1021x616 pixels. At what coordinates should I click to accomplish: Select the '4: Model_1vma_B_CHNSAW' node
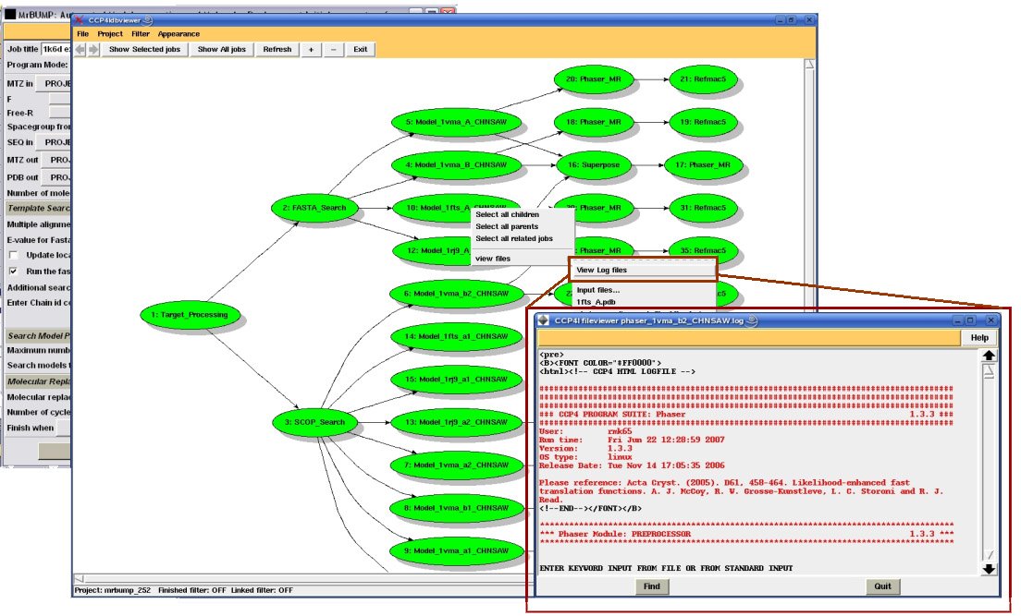point(456,165)
